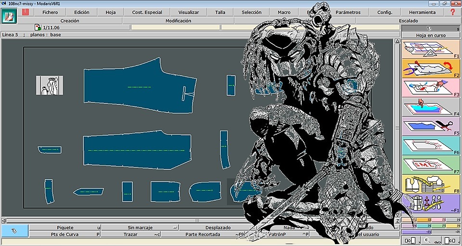Click the Hoja en curso button
The image size is (462, 246).
[431, 35]
